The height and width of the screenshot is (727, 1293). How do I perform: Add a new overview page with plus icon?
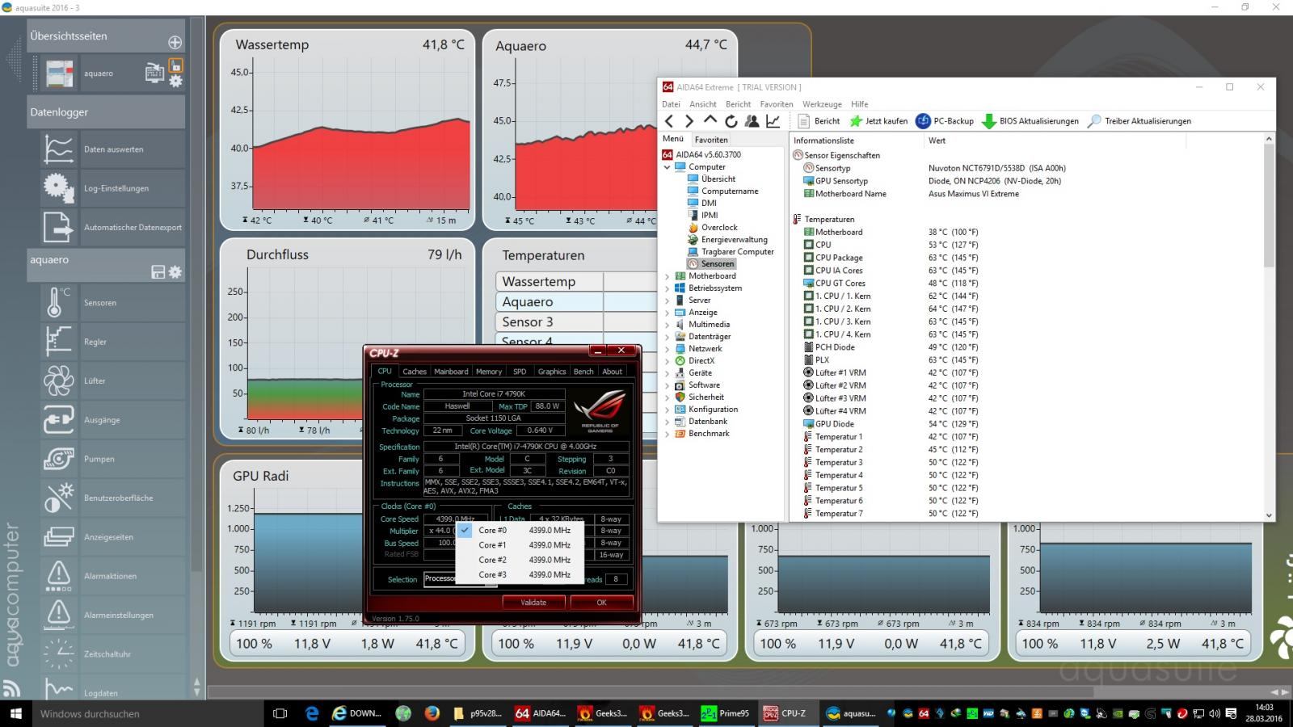click(x=175, y=42)
